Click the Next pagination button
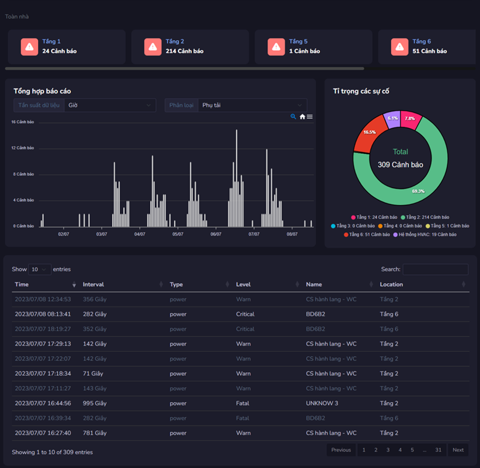The height and width of the screenshot is (468, 480). tap(458, 450)
